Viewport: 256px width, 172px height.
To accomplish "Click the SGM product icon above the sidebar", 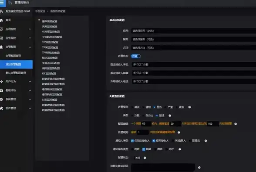I will [1, 11].
